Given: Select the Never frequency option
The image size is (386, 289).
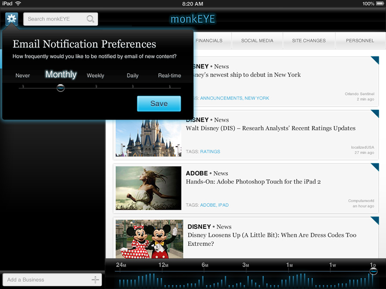Looking at the screenshot, I should point(23,76).
